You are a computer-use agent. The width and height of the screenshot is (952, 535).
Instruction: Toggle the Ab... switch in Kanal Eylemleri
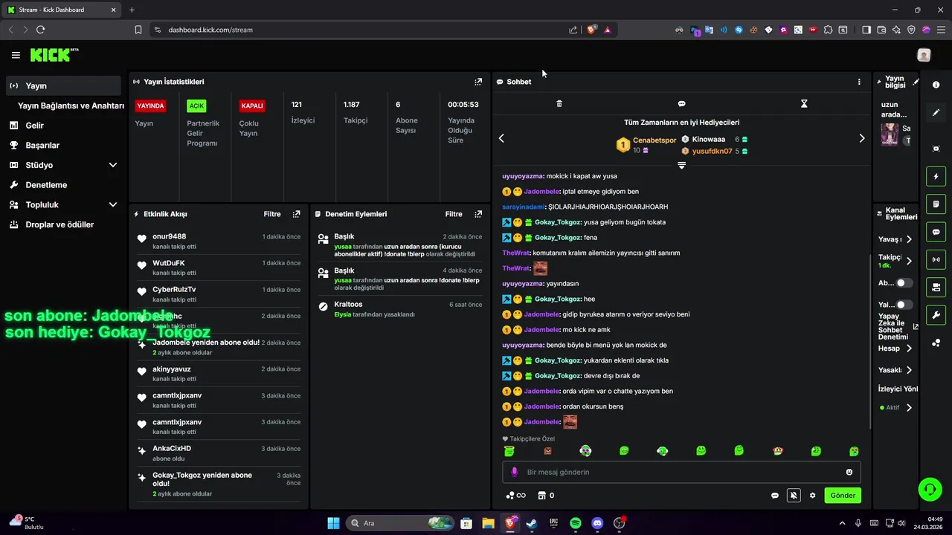pyautogui.click(x=904, y=283)
